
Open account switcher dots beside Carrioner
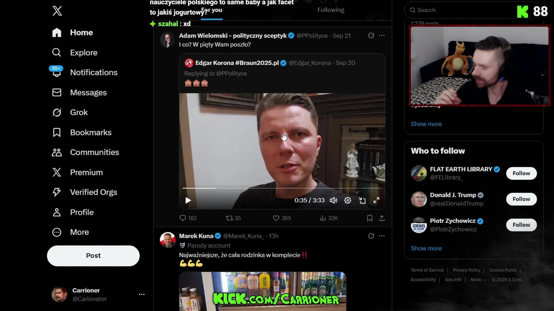point(142,294)
